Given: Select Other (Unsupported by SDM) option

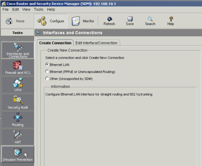Looking at the screenshot, I should 47,78.
